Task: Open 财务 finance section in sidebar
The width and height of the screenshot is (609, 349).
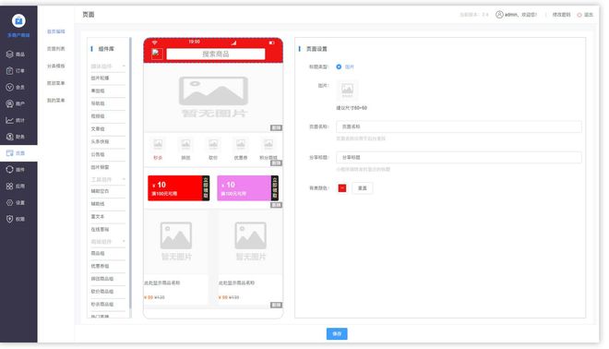Action: tap(16, 137)
